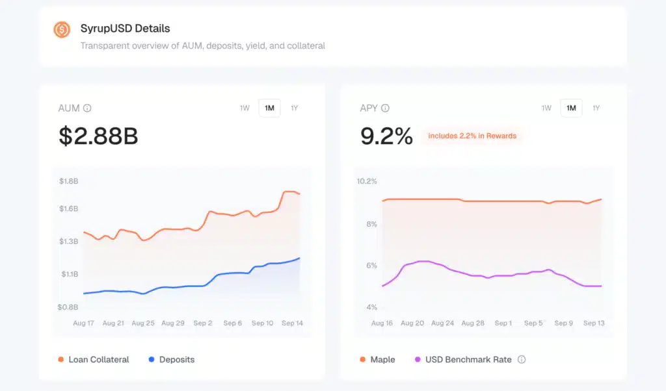Select 1M range on AUM chart
This screenshot has height=391, width=666.
point(269,108)
